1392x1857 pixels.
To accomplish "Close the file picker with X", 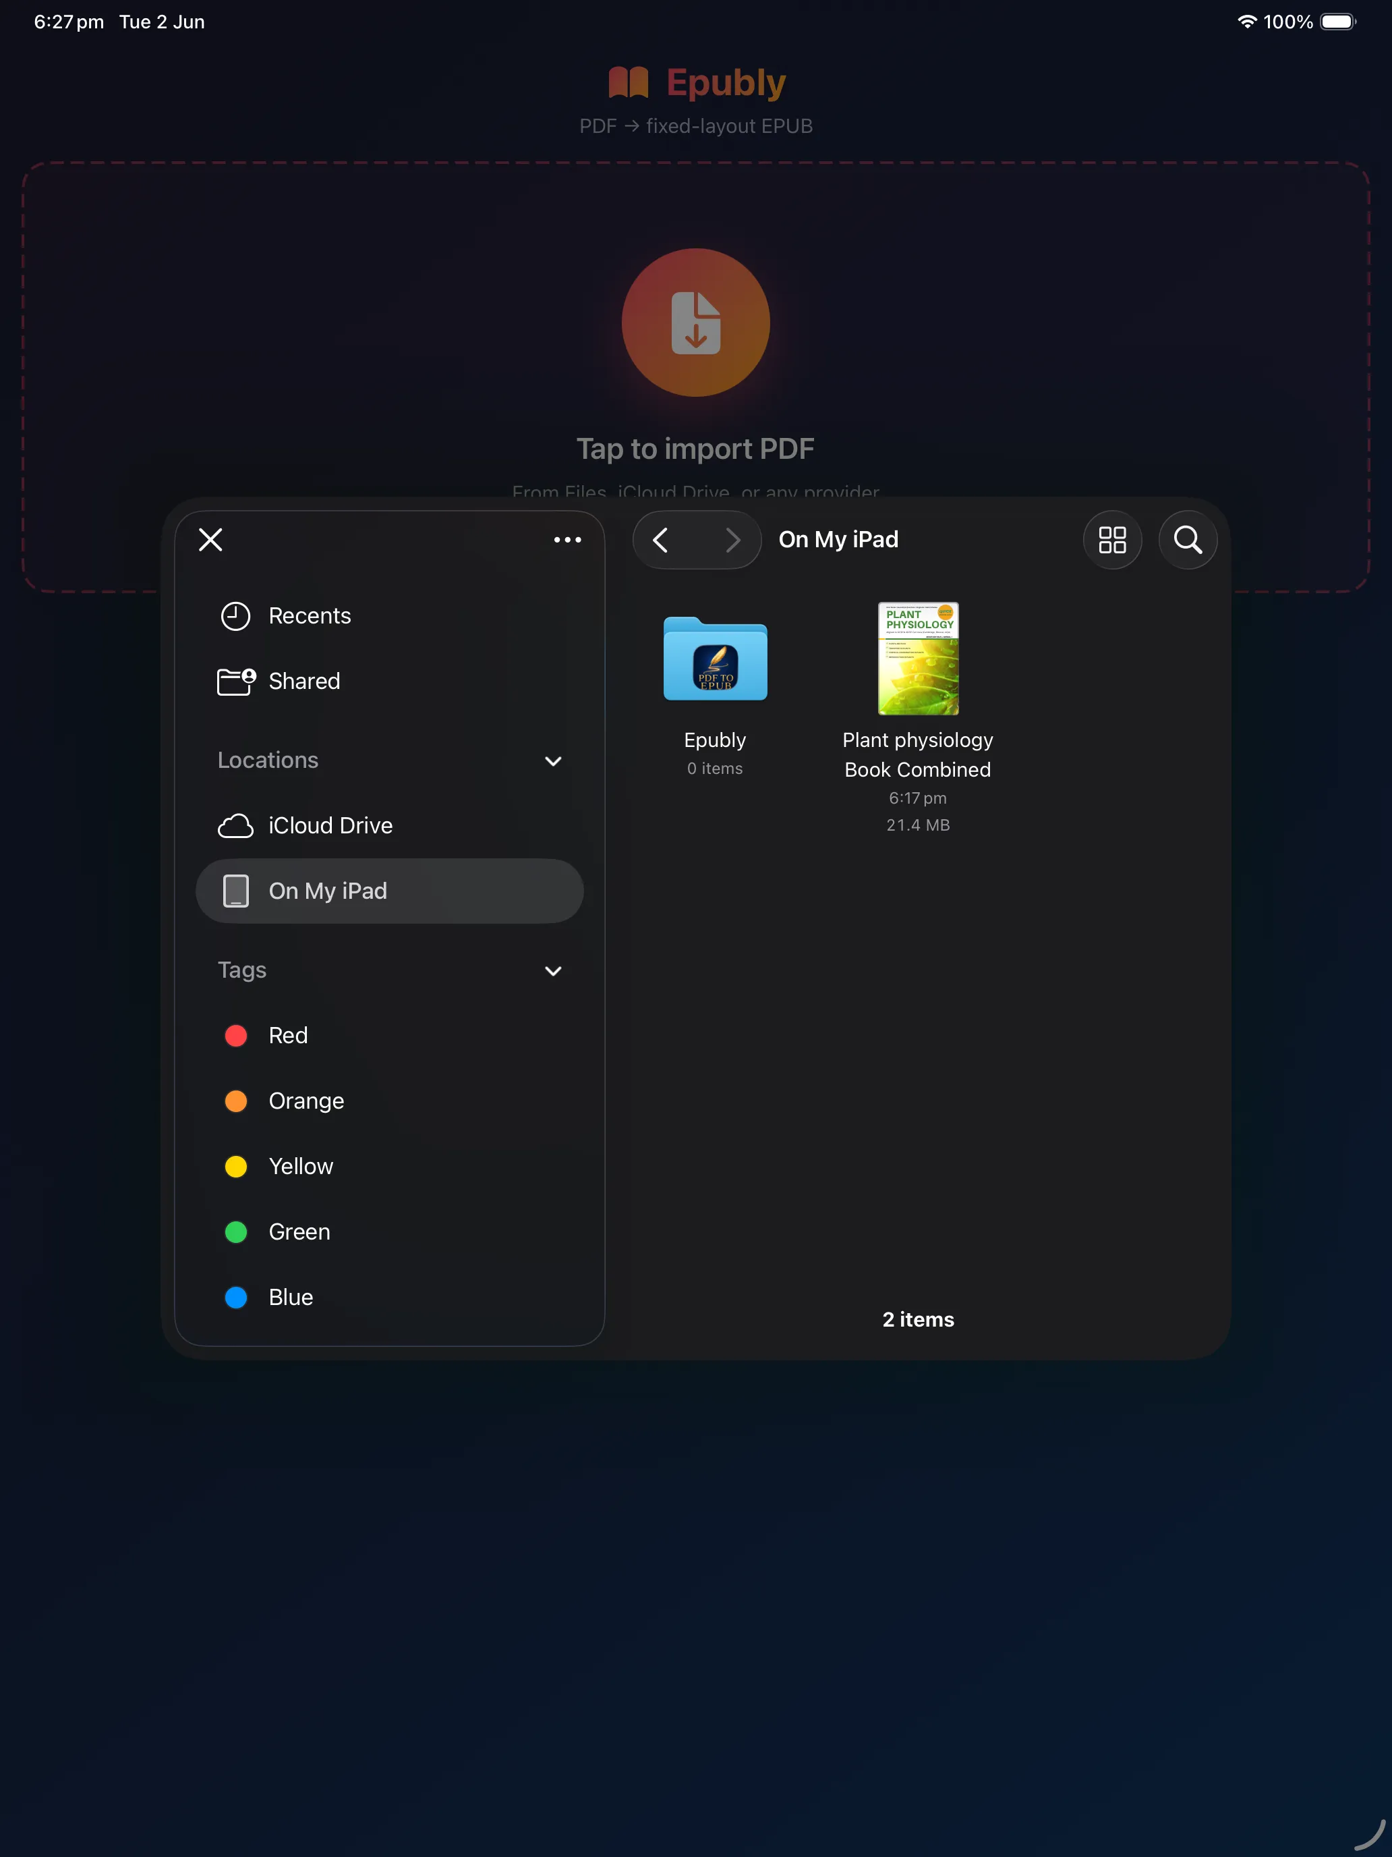I will [210, 540].
